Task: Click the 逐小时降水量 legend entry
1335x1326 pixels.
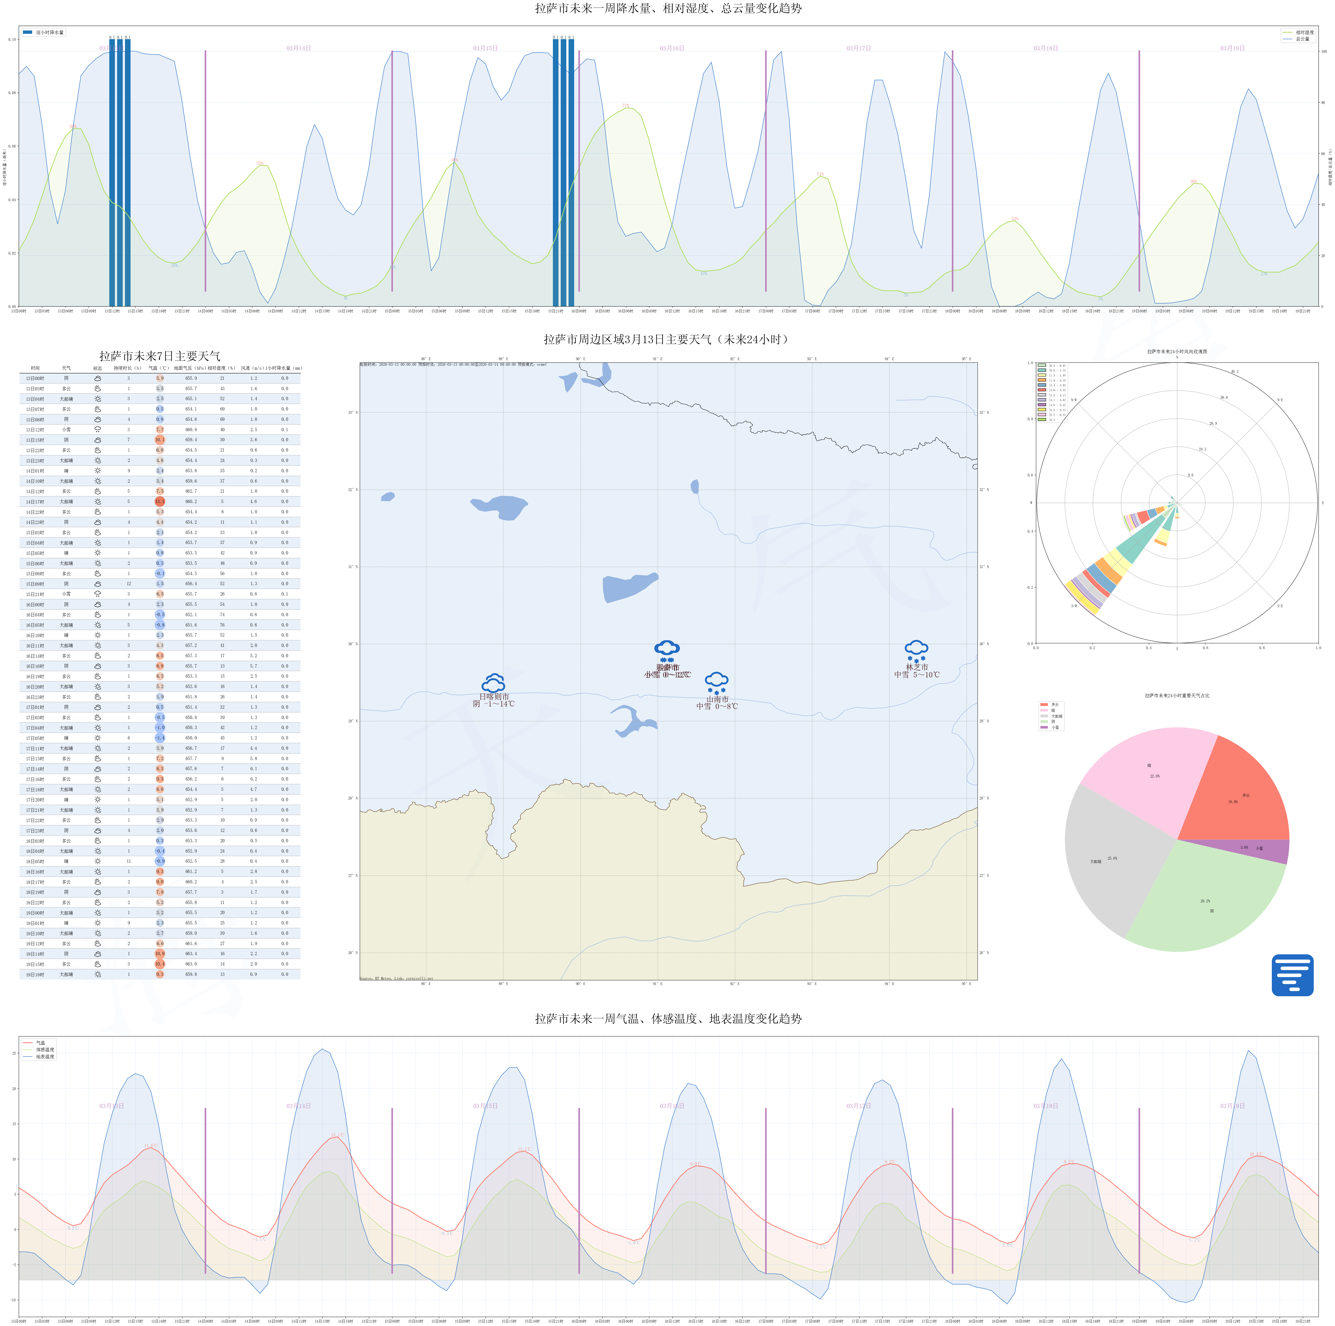Action: pos(43,32)
